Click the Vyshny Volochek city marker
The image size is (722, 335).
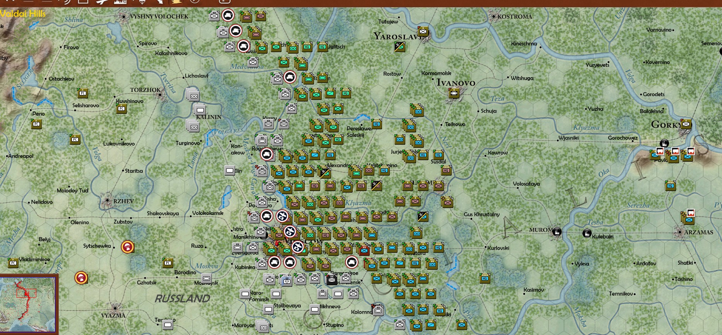(x=124, y=17)
